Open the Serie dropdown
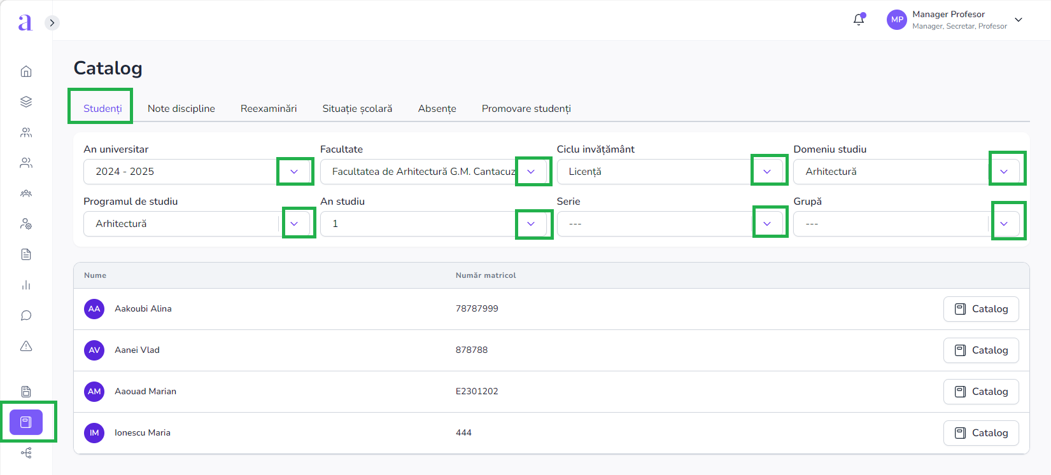 click(x=767, y=224)
